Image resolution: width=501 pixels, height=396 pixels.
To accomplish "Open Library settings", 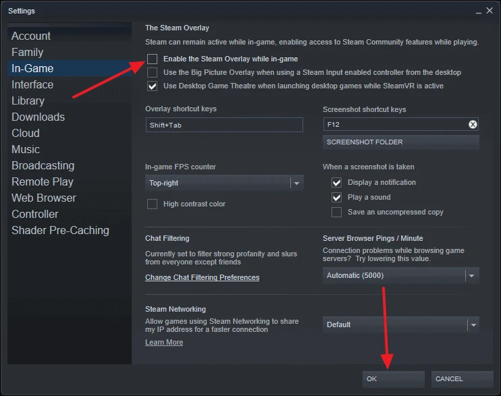I will tap(70, 101).
